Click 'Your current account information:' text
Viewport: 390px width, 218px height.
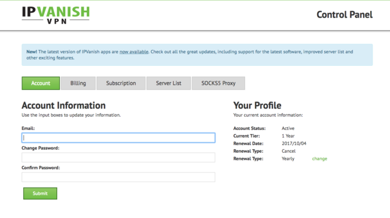268,115
